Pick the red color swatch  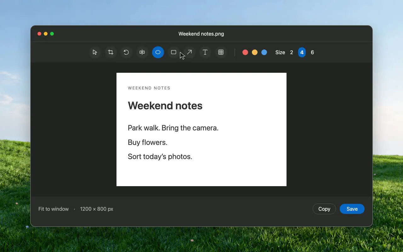click(x=245, y=52)
